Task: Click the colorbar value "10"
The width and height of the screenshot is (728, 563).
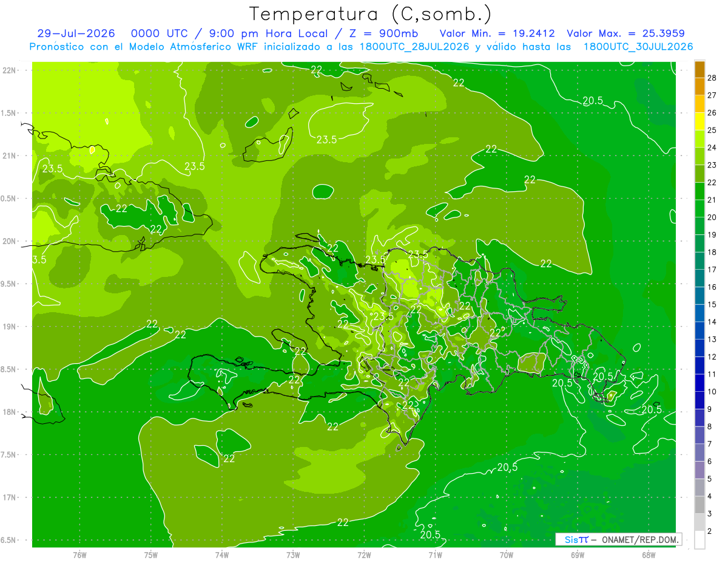Action: [713, 392]
